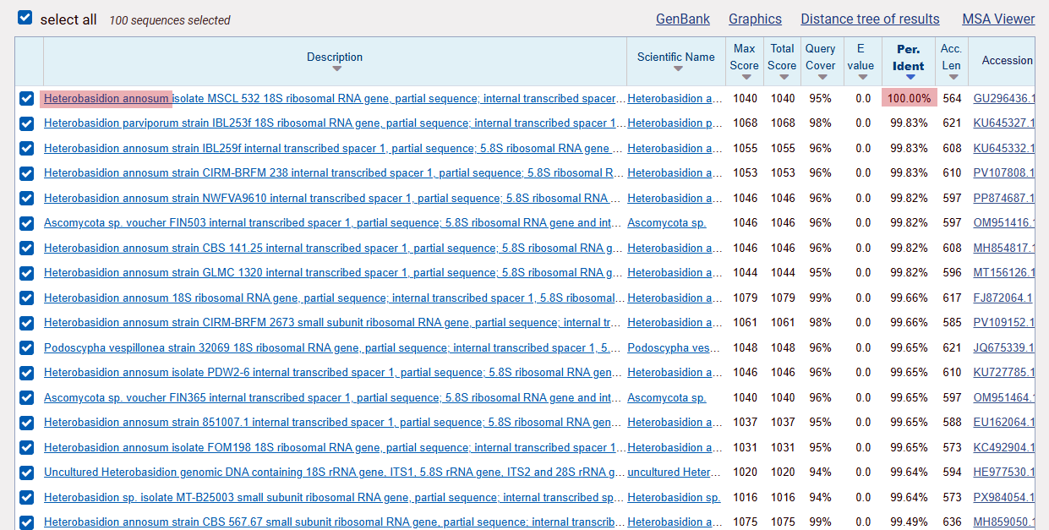
Task: Open the GenBank link
Action: click(683, 19)
